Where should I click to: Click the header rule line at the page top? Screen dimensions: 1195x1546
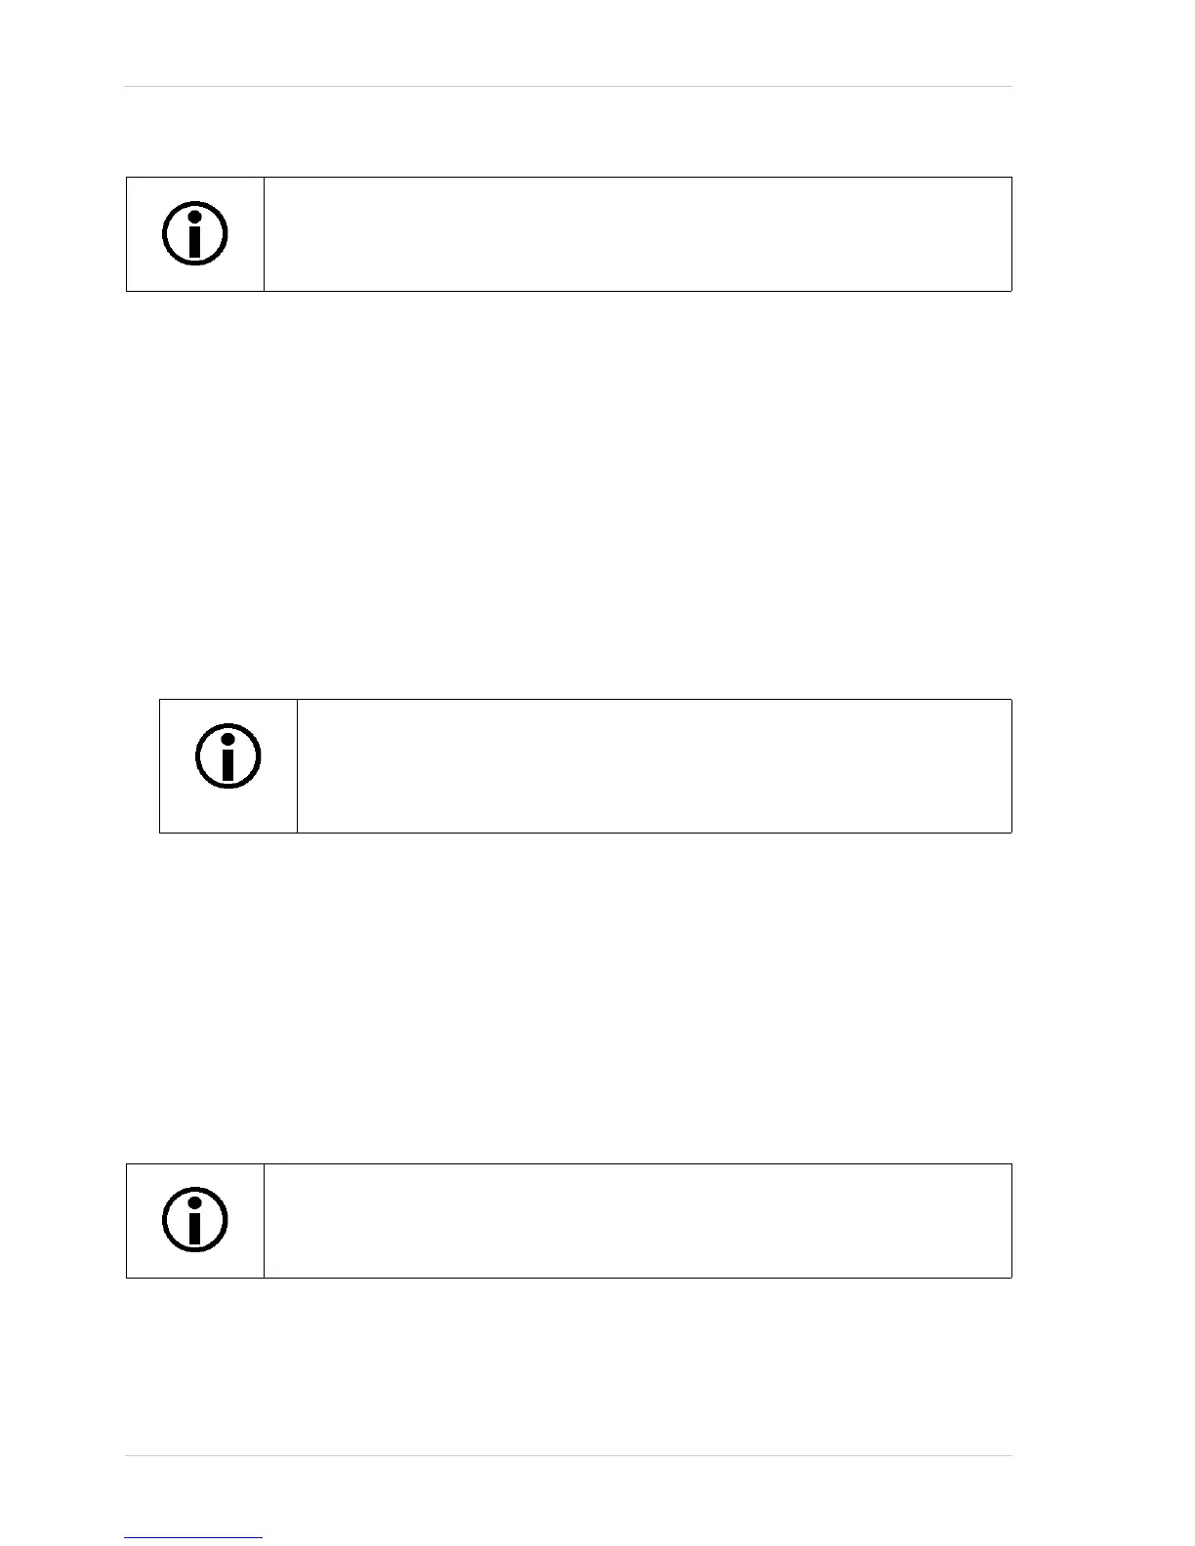pos(568,87)
